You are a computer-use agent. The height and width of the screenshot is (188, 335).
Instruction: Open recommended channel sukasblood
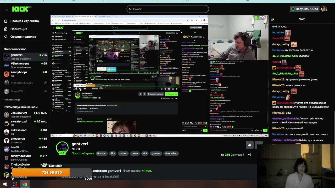coord(25,132)
